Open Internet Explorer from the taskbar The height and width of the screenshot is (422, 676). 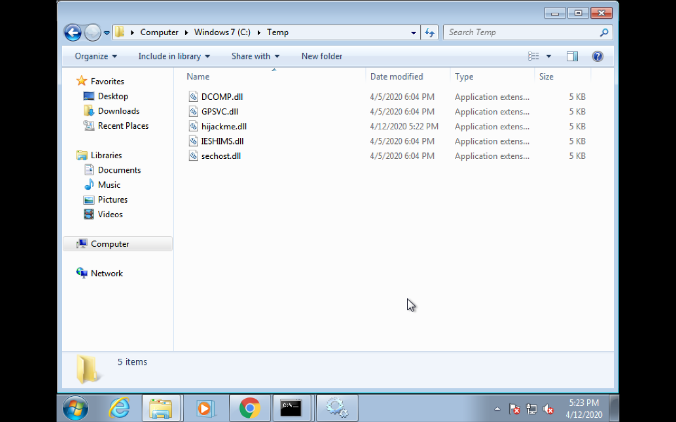[119, 408]
